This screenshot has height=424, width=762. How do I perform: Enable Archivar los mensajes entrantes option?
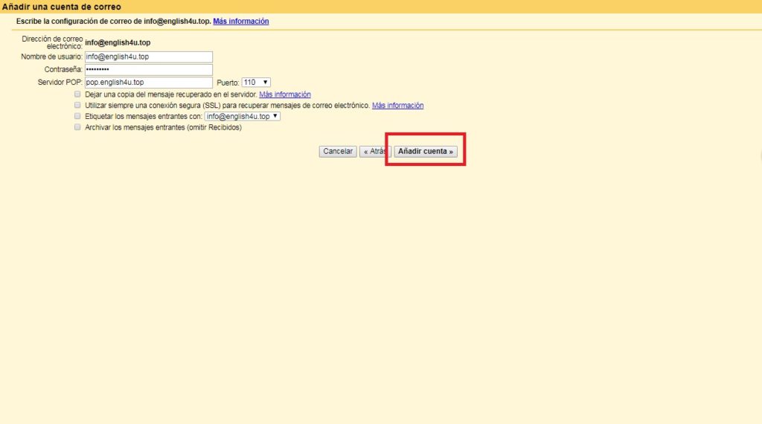tap(77, 127)
